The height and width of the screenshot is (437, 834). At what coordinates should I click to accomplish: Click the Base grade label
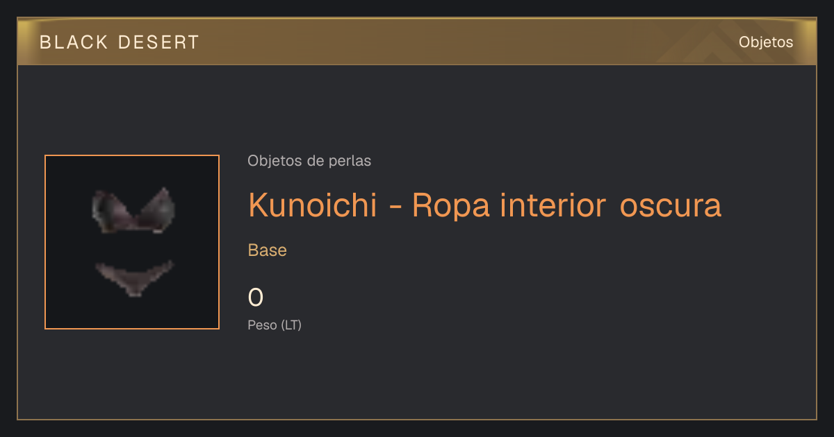click(x=268, y=250)
